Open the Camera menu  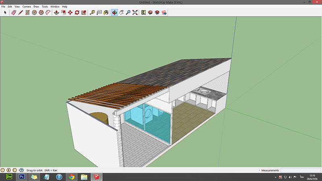click(x=27, y=7)
